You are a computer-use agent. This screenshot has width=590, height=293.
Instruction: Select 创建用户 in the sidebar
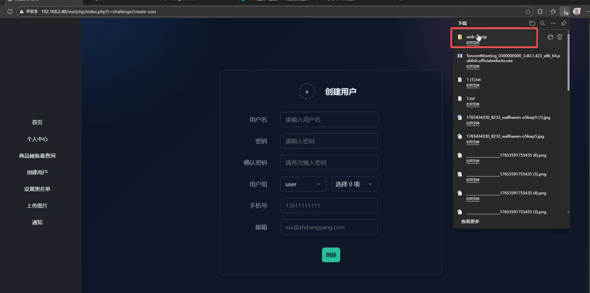click(x=37, y=173)
